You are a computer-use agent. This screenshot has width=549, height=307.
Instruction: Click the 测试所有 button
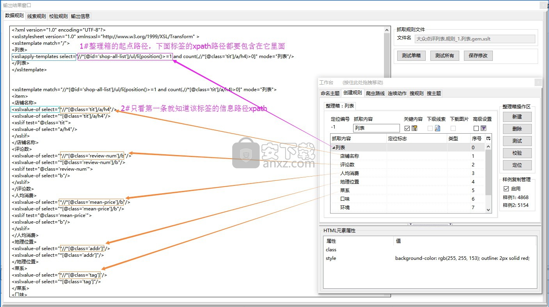point(444,56)
